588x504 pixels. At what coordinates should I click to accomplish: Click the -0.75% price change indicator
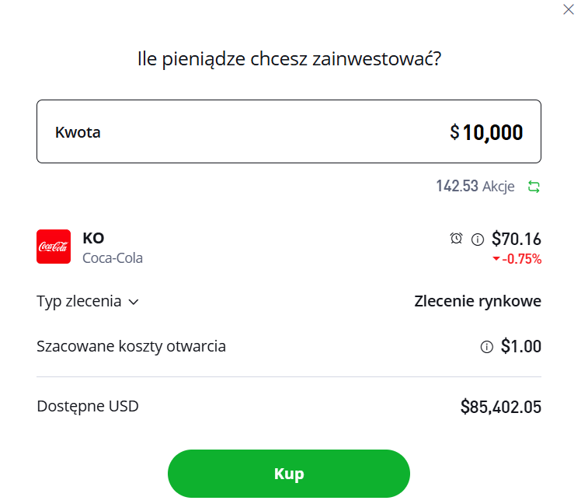tap(517, 259)
